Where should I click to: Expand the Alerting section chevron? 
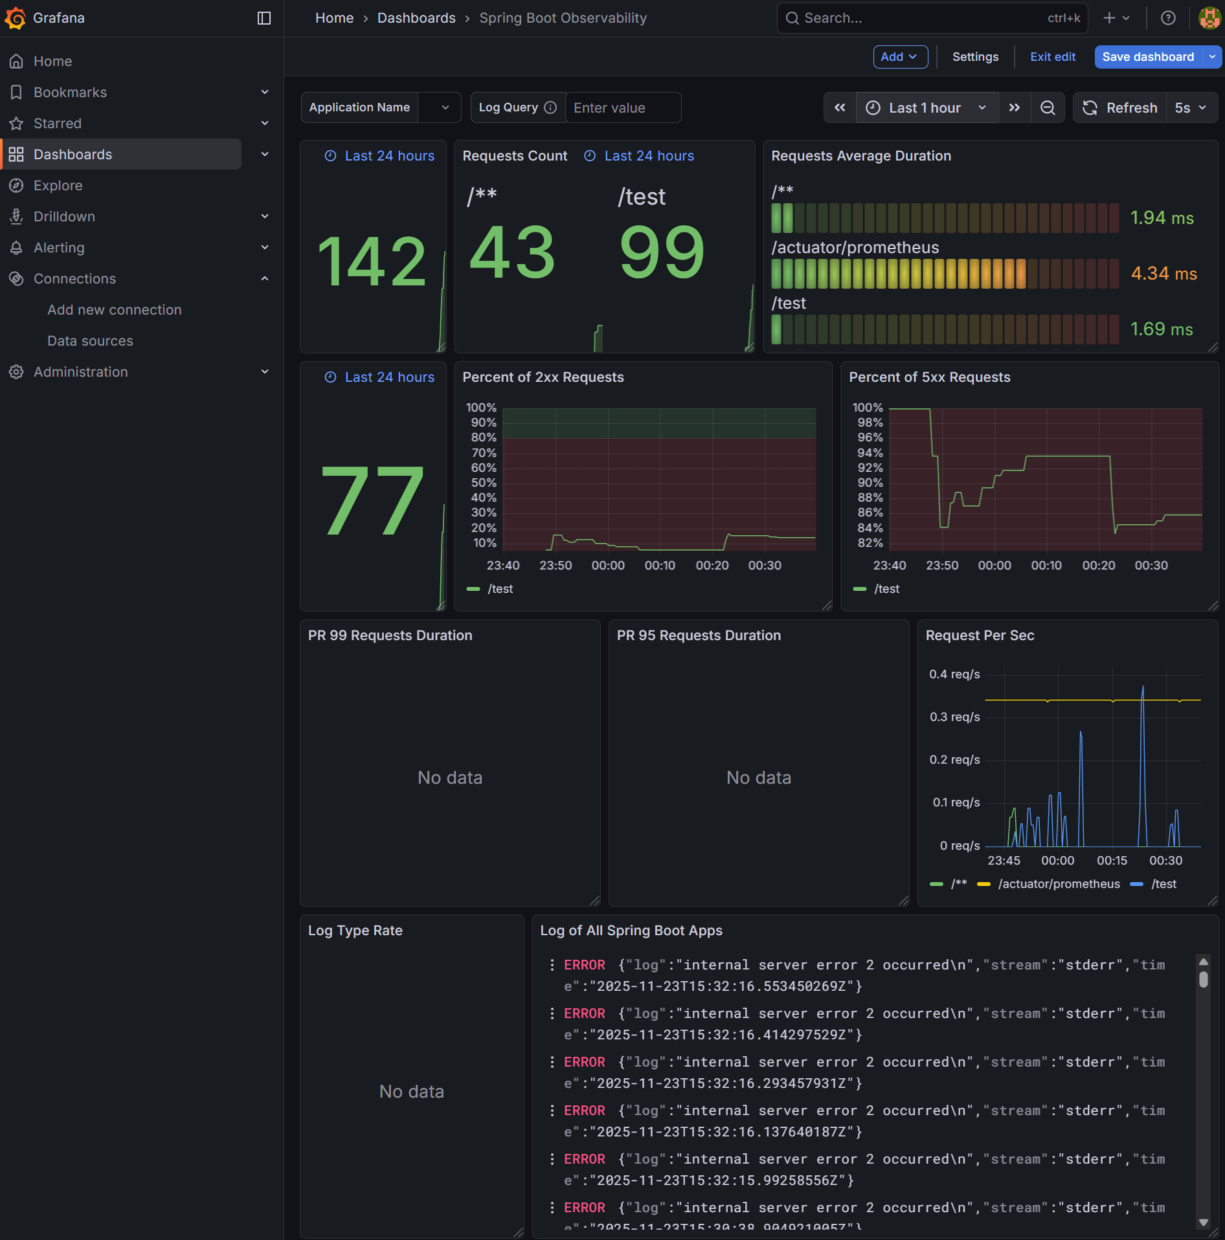click(264, 247)
